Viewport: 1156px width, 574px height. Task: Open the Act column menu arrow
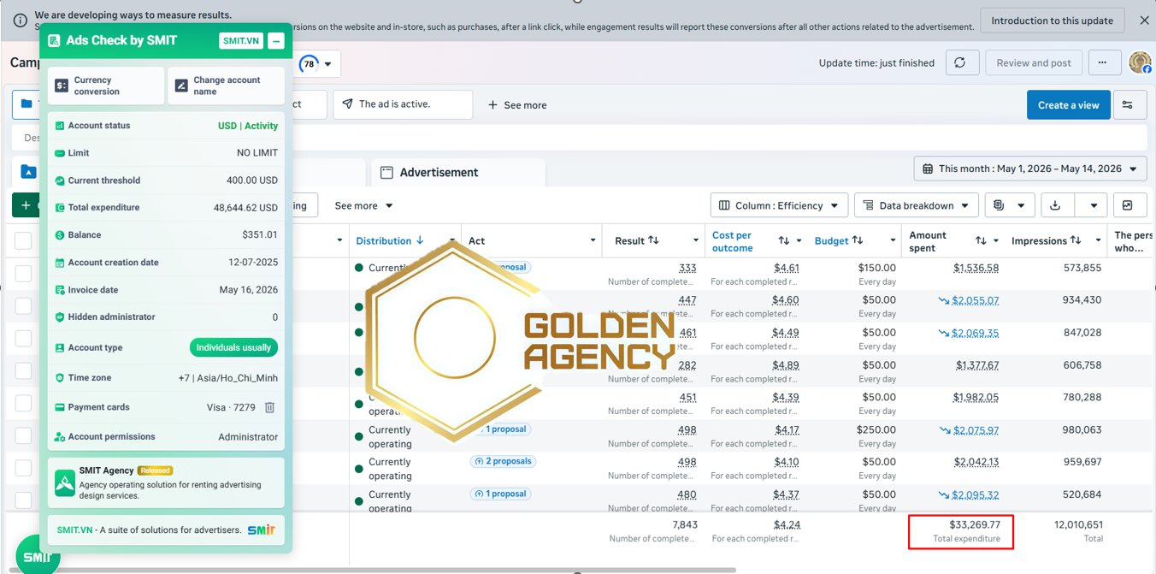tap(593, 240)
